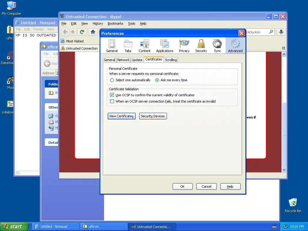Click the tab groups grid icon in Mypal

[x=283, y=48]
